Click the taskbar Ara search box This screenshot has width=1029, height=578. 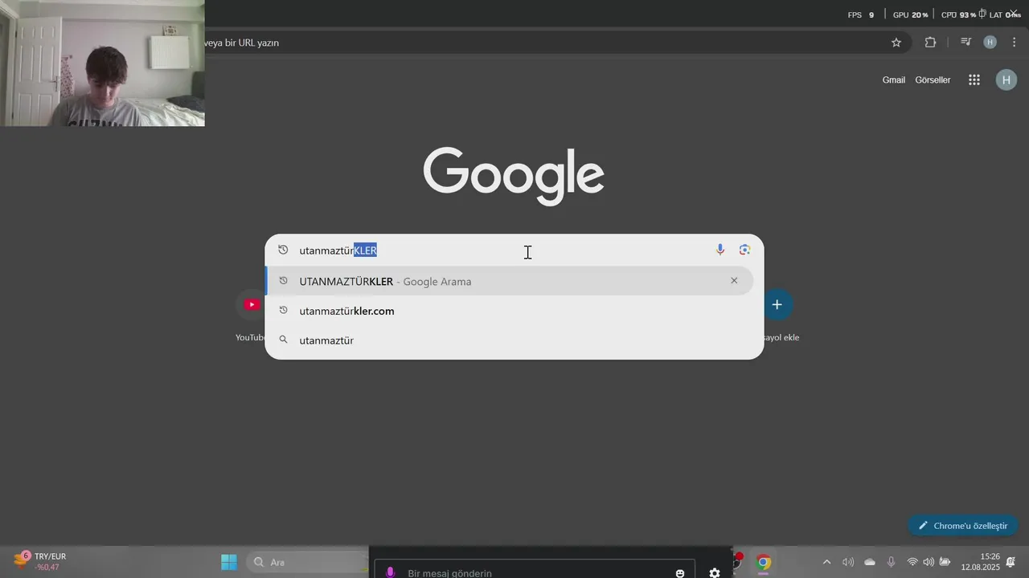point(306,562)
